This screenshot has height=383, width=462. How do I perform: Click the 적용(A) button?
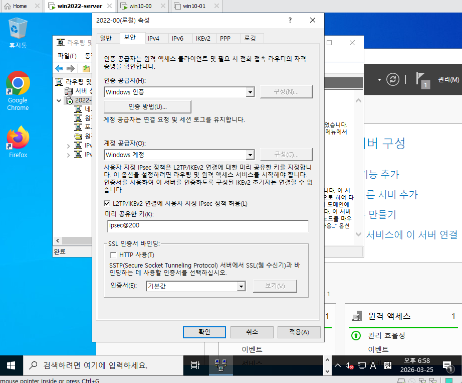299,332
